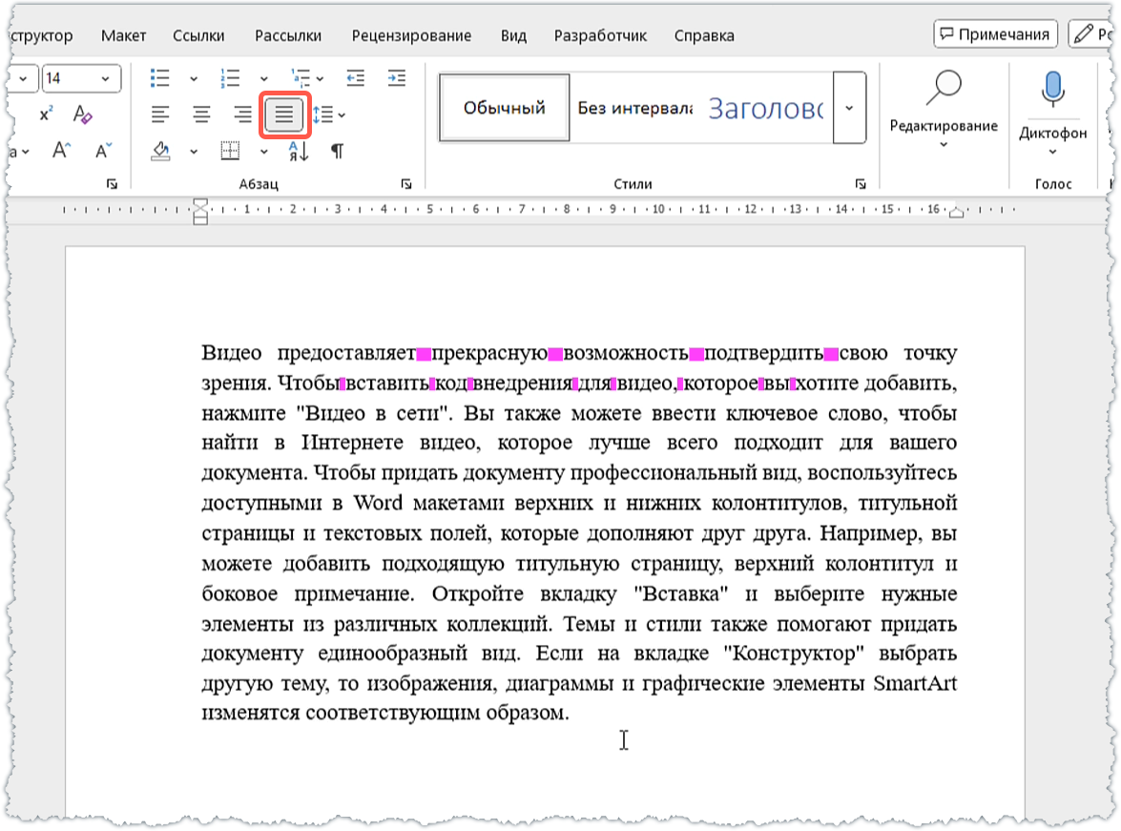Screen dimensions: 1121x831
Task: Open the Рассылки tab
Action: tap(288, 35)
